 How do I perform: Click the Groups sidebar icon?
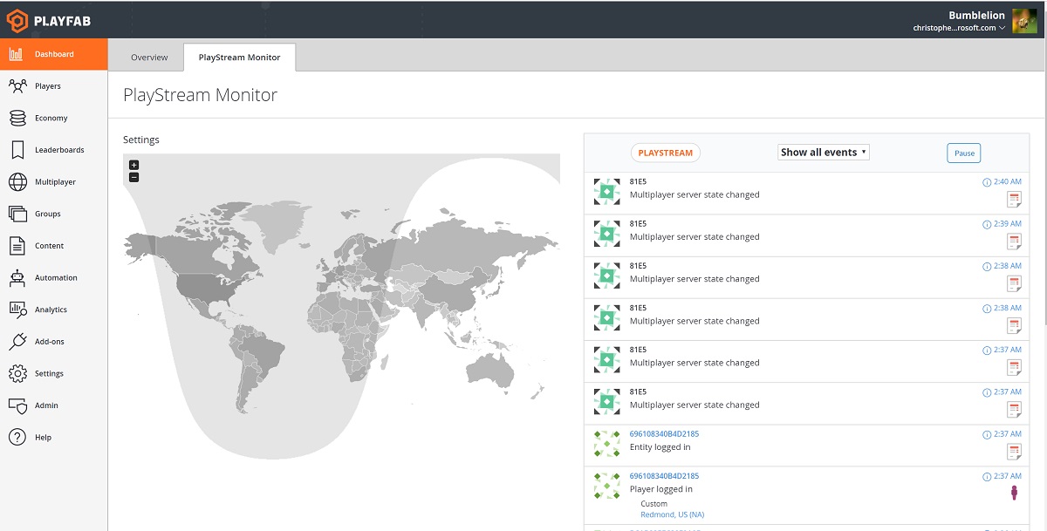click(x=17, y=214)
